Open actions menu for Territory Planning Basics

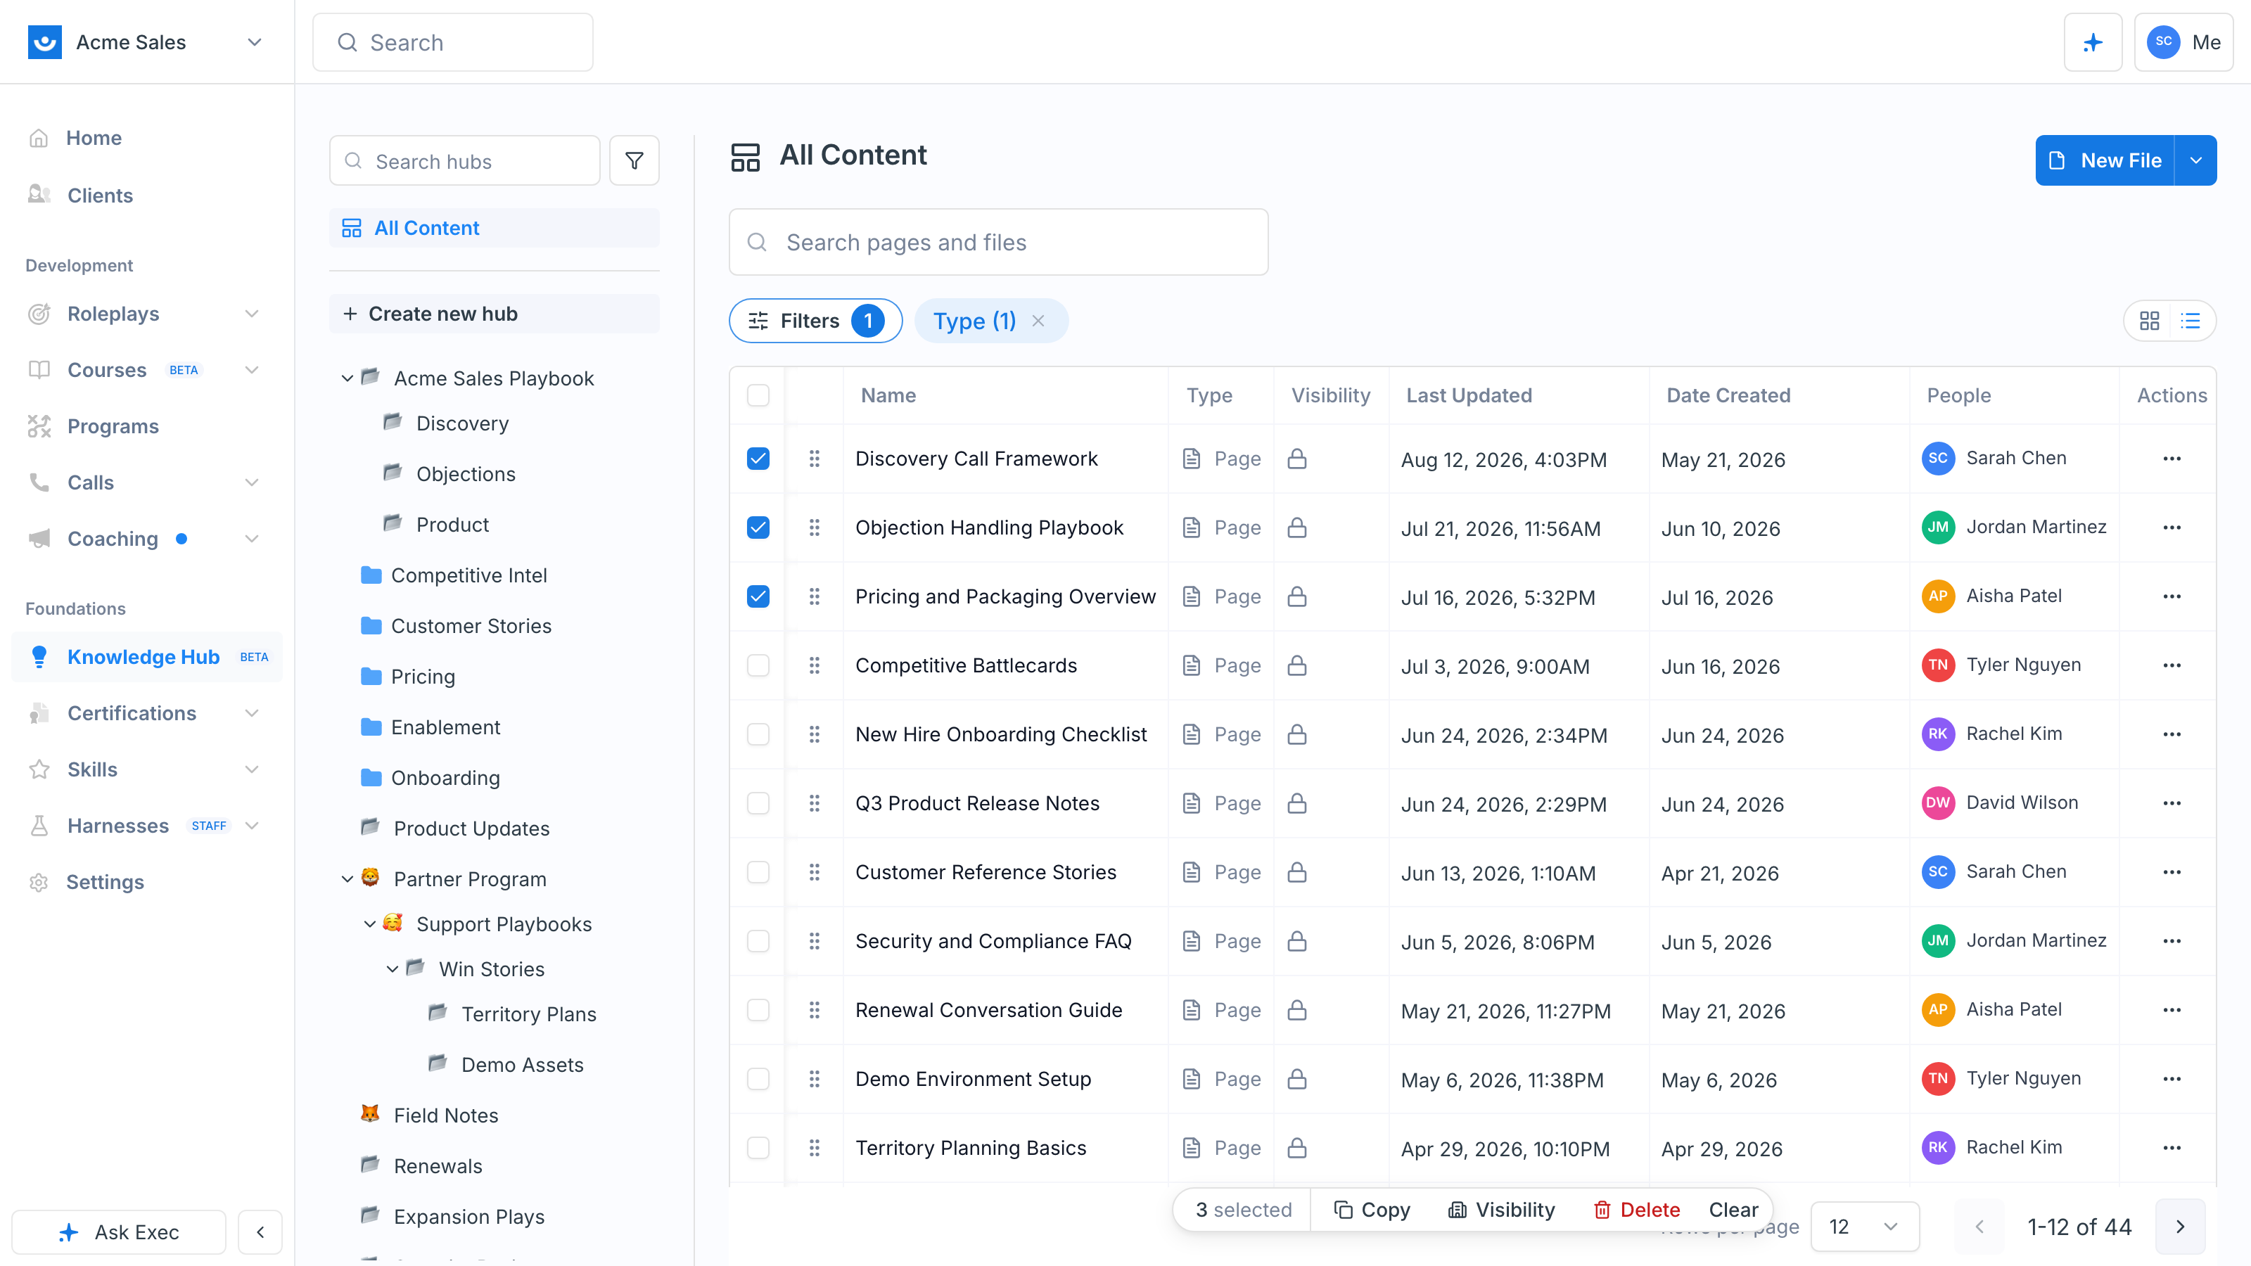tap(2172, 1148)
